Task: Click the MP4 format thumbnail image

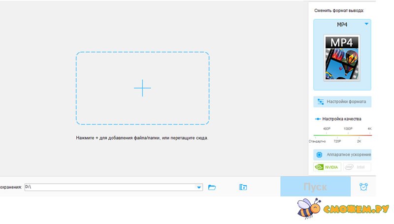Action: pyautogui.click(x=342, y=58)
